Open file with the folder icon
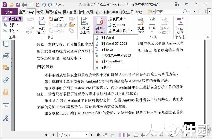 11,5
